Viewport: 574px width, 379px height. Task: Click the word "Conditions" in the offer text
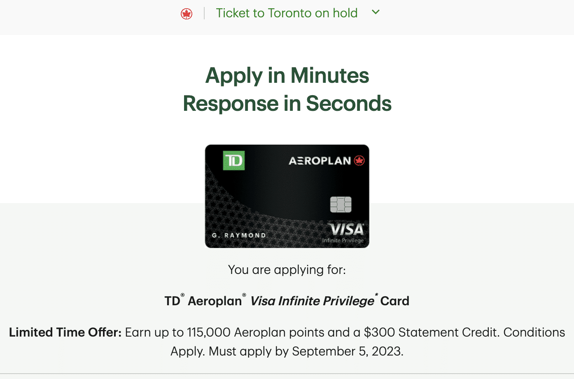(534, 332)
